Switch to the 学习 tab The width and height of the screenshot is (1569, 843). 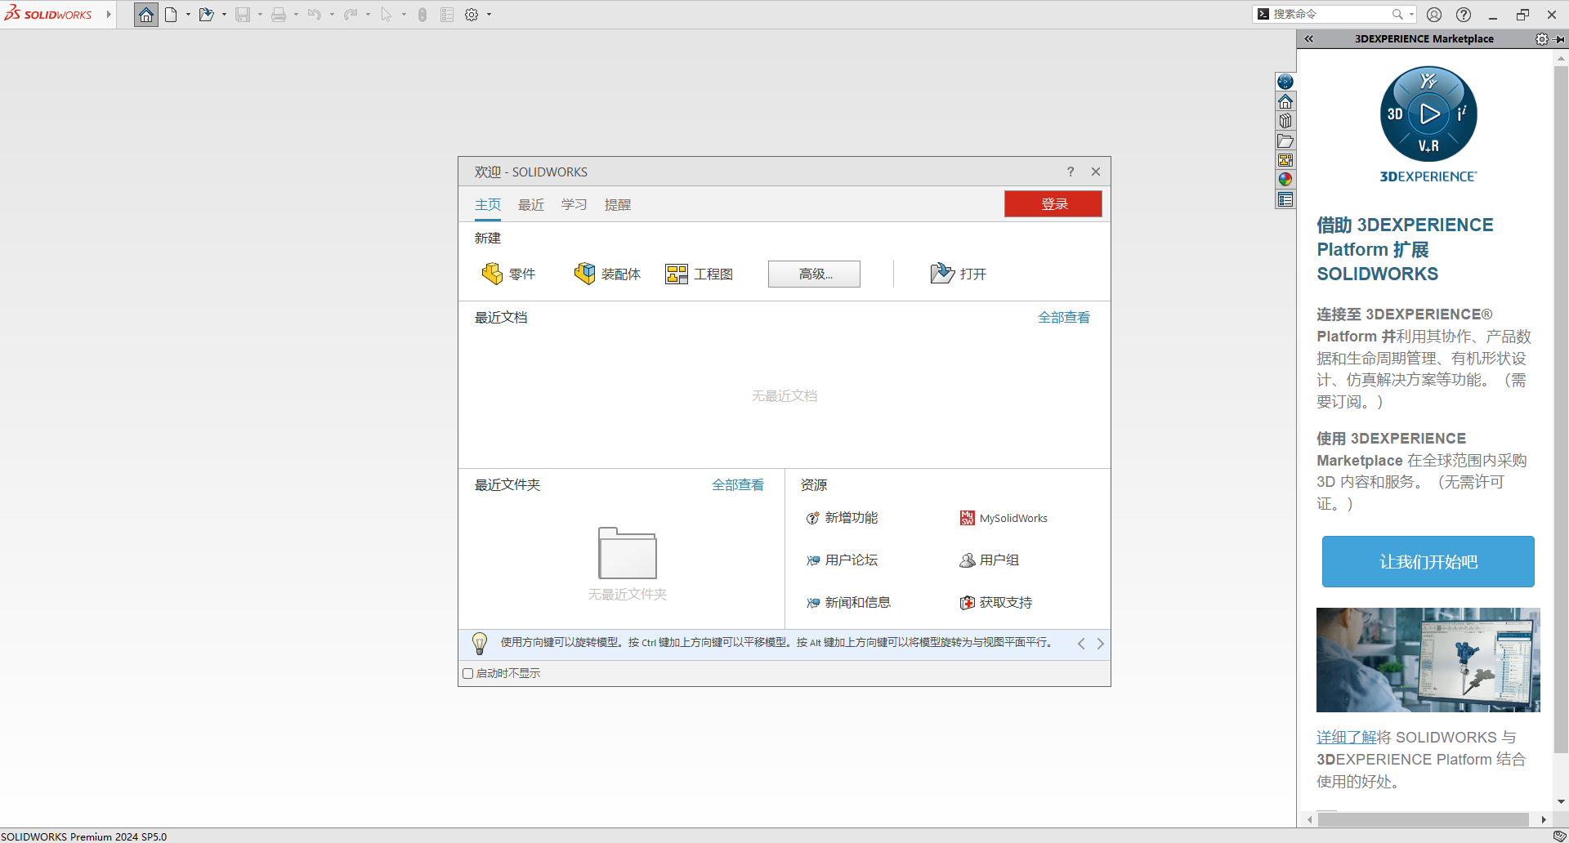coord(574,204)
